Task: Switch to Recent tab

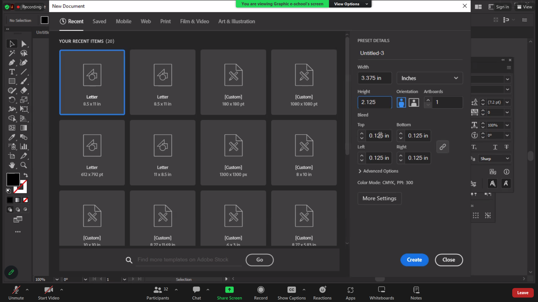Action: point(72,21)
